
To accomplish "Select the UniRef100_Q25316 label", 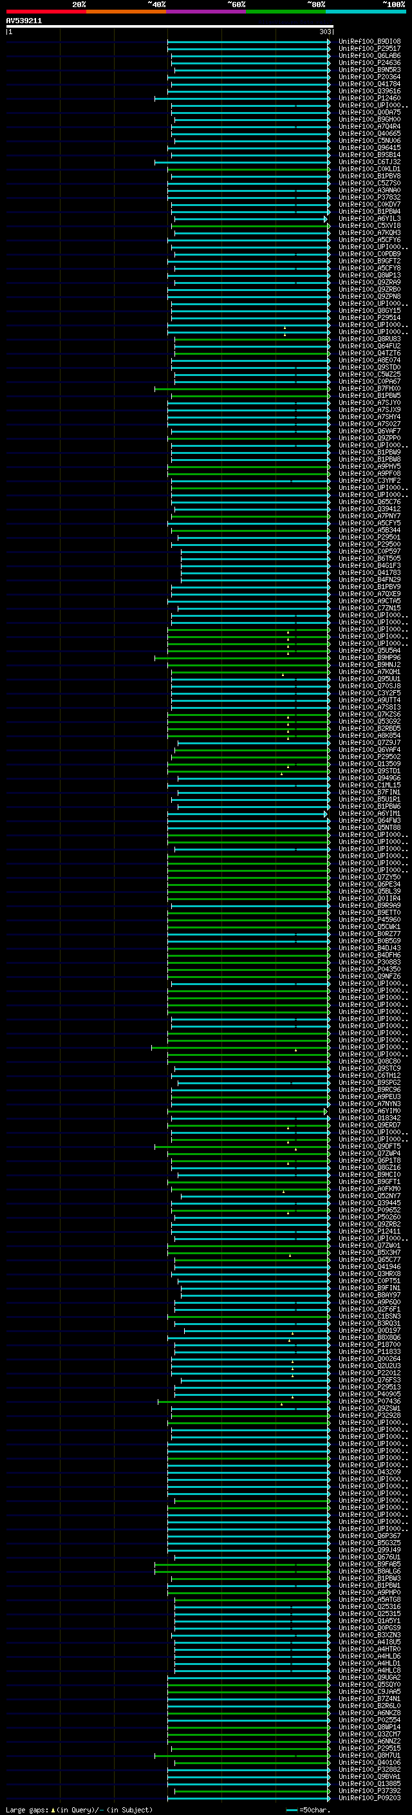I will 370,1606.
